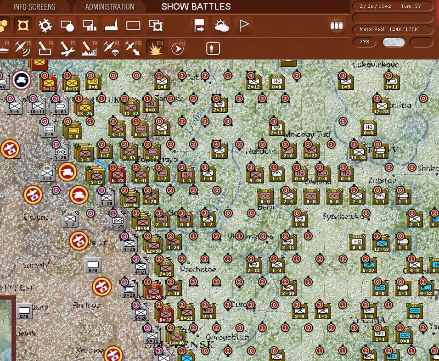The image size is (439, 361).
Task: Toggle the hex grid honeycomb icon
Action: pyautogui.click(x=3, y=26)
